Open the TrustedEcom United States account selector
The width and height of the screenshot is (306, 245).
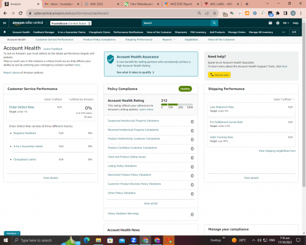pos(71,23)
